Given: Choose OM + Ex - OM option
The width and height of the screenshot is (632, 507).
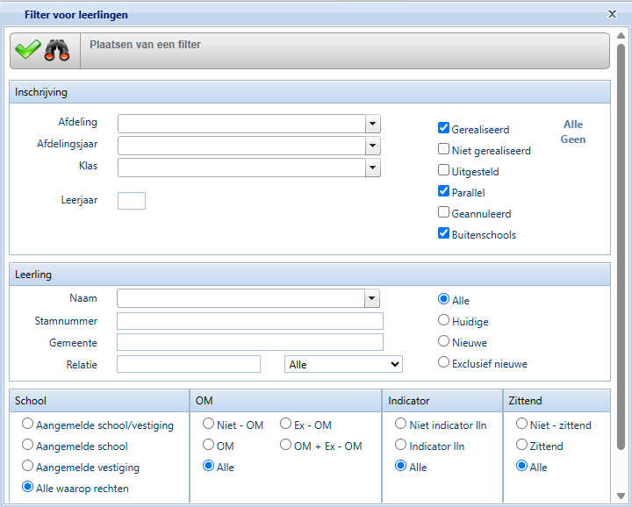Looking at the screenshot, I should click(x=285, y=445).
